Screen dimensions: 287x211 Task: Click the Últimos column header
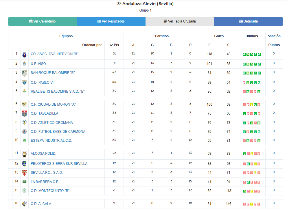click(252, 36)
